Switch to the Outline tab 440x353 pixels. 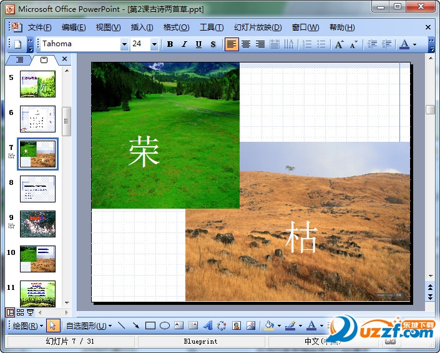19,60
